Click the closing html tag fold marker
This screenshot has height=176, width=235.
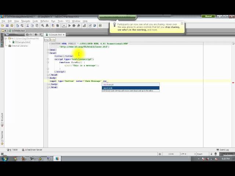point(48,87)
